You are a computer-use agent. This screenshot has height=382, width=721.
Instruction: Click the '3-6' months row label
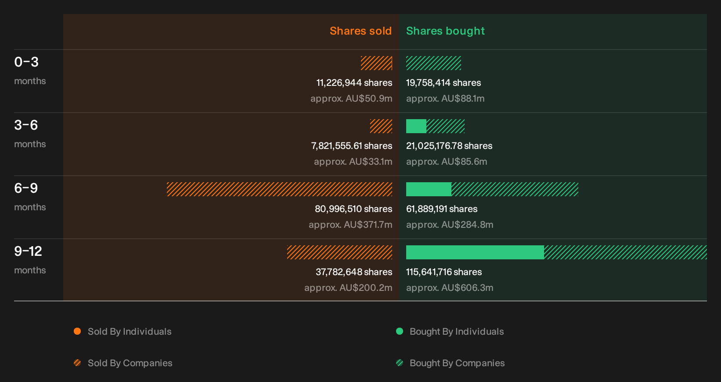(x=26, y=125)
